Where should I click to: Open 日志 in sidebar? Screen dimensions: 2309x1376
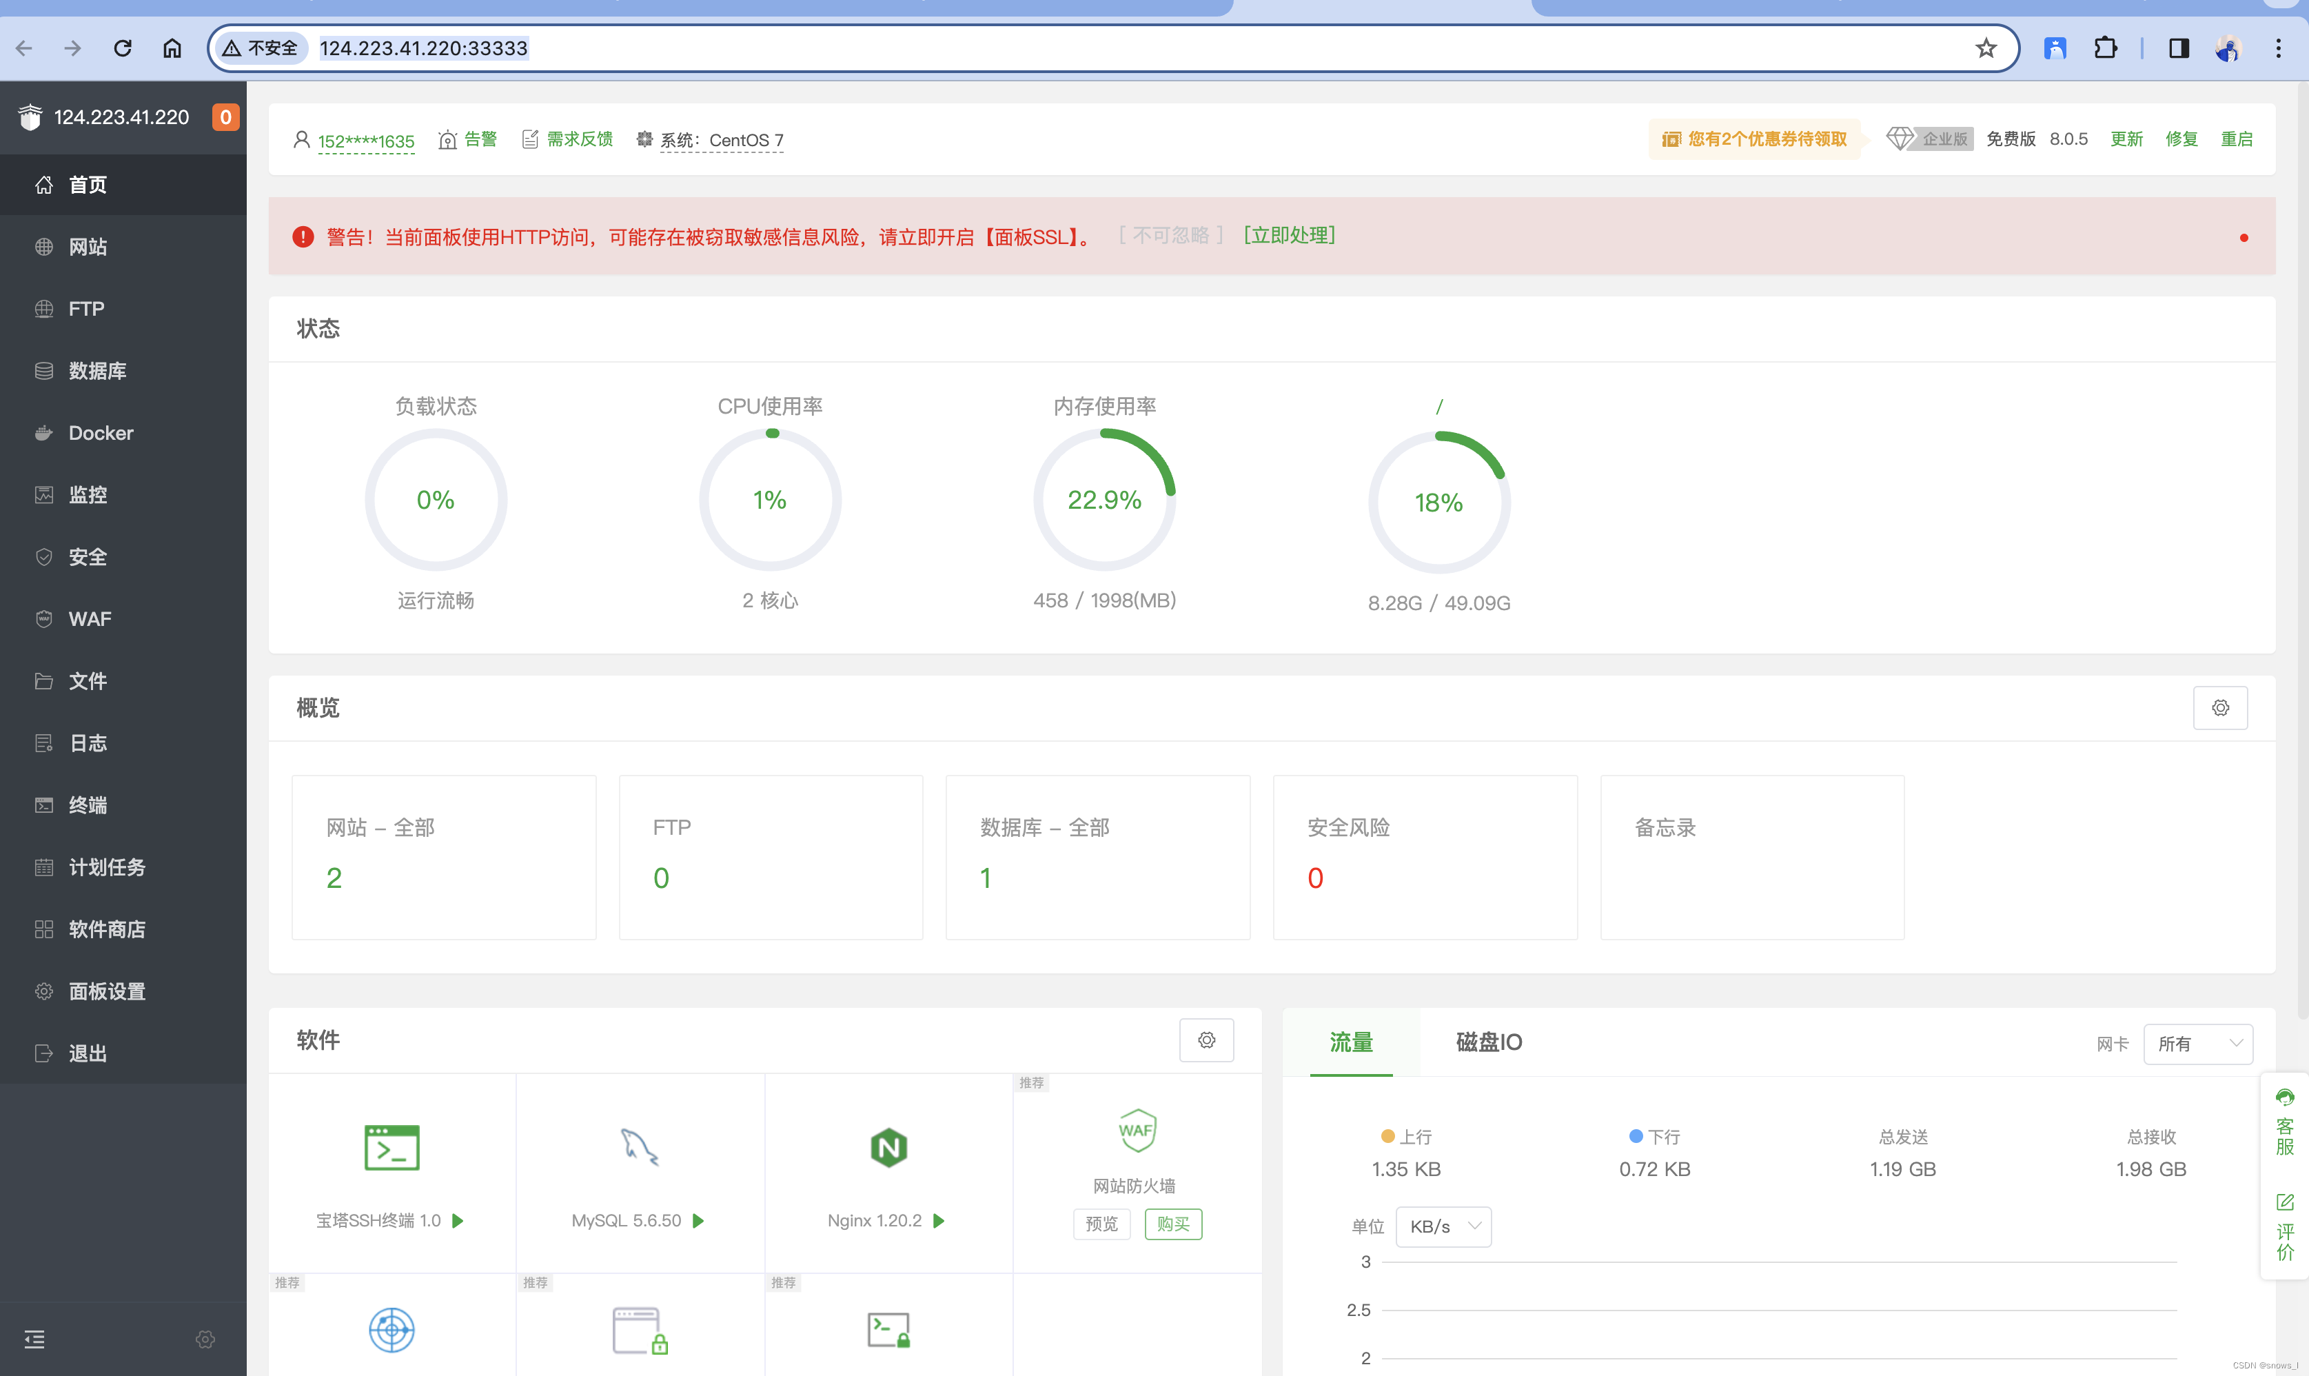click(123, 744)
